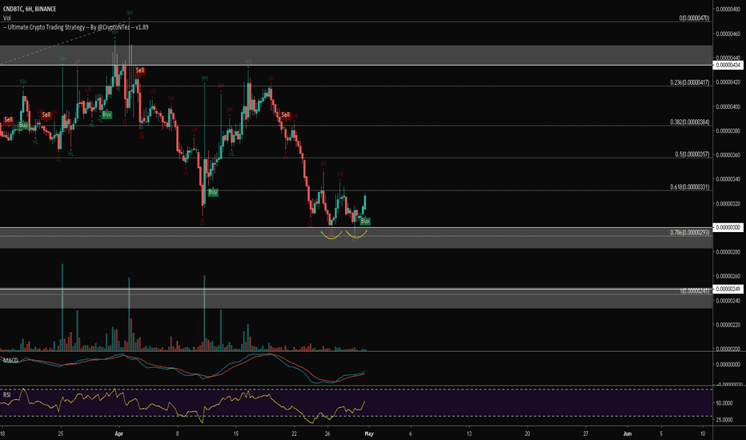Click the Jun date on time axis
Viewport: 746px width, 440px height.
[x=628, y=434]
